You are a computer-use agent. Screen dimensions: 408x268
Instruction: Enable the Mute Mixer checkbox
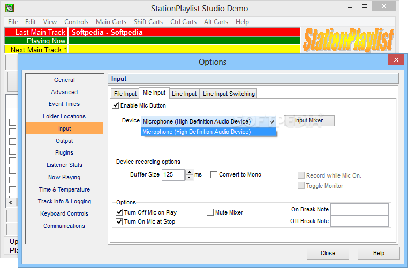[x=210, y=212]
